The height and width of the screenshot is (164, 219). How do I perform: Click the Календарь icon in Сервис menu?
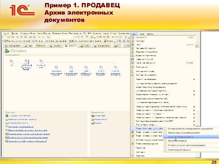[132, 41]
